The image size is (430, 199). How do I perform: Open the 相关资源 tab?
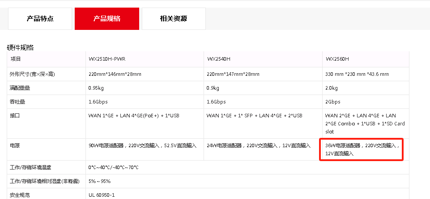tap(174, 19)
